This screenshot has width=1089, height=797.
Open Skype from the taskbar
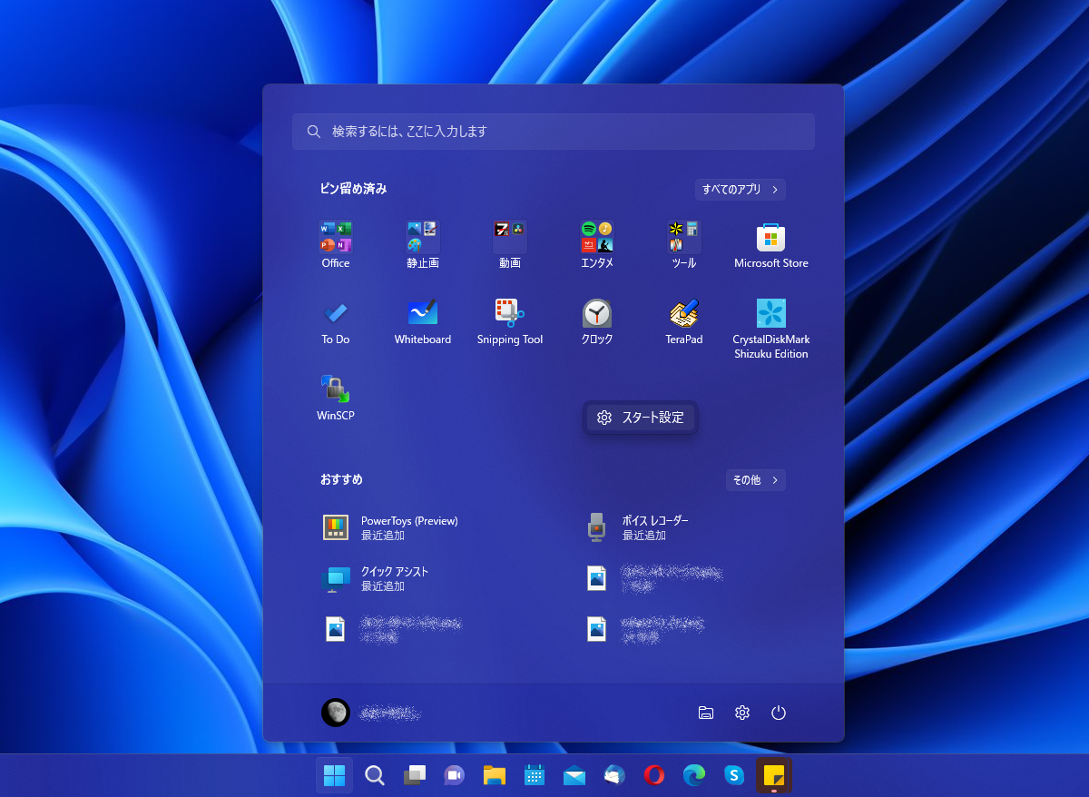coord(734,775)
